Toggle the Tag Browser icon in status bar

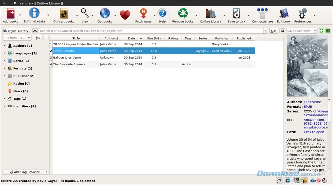(x=279, y=181)
